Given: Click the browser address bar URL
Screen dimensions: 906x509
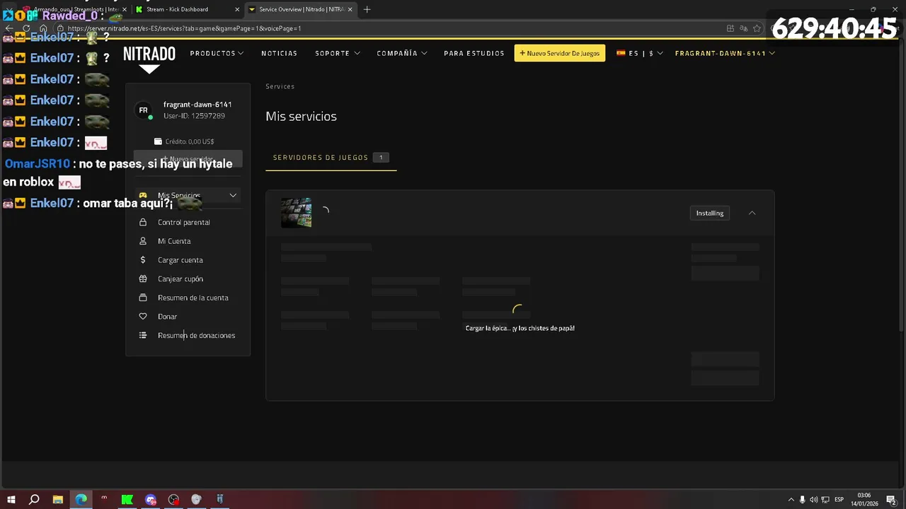Looking at the screenshot, I should coord(184,28).
